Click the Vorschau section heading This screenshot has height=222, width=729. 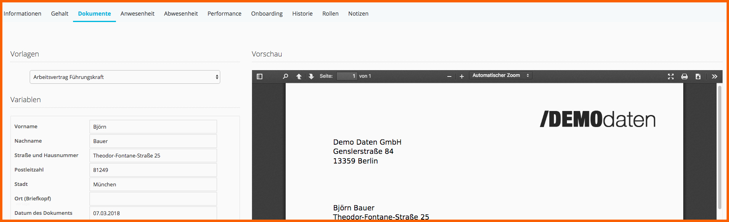coord(267,54)
